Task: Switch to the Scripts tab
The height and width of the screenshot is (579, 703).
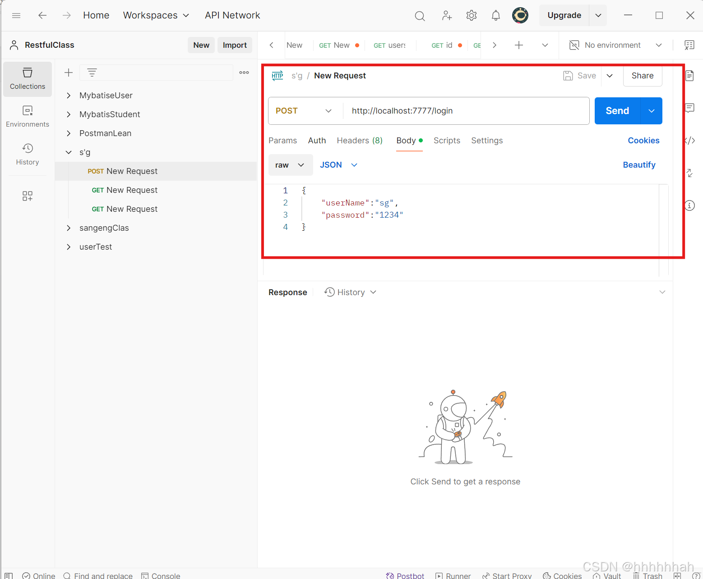Action: coord(447,141)
